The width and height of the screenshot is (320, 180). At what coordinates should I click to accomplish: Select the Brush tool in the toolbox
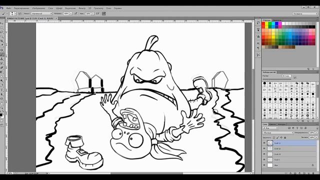tap(2, 55)
